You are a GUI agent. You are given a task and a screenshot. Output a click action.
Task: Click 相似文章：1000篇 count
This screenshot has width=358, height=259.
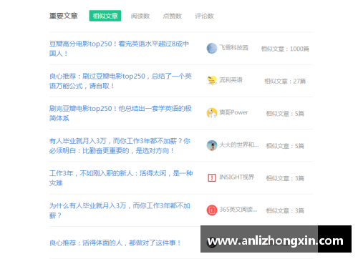click(285, 49)
